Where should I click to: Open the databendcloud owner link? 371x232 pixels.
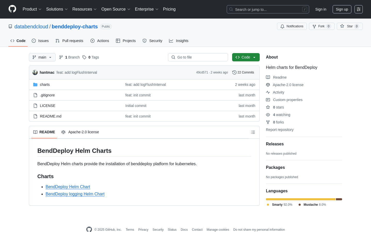click(31, 27)
